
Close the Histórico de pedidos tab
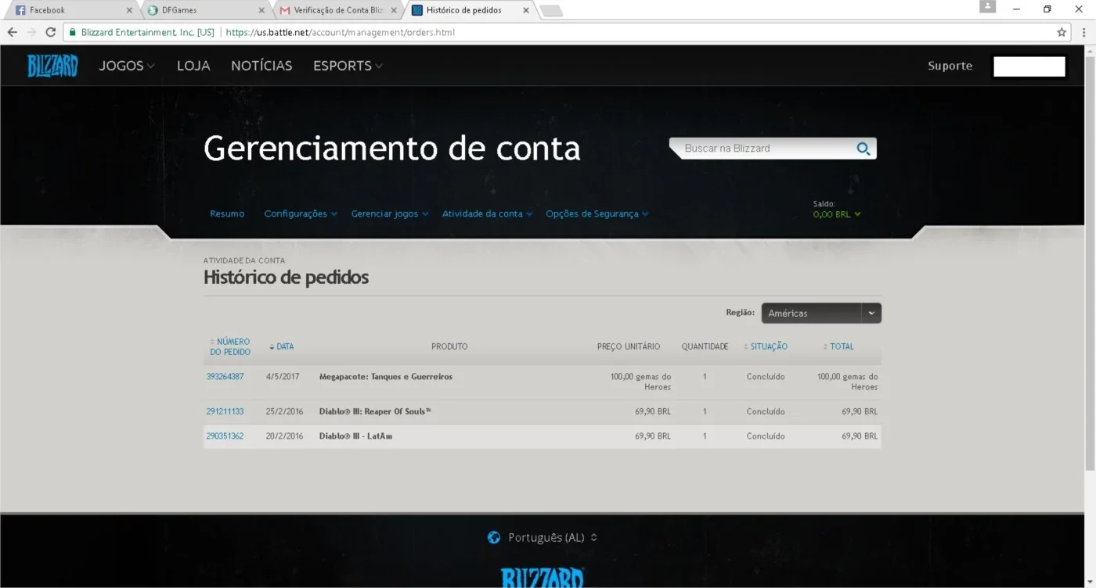(525, 10)
